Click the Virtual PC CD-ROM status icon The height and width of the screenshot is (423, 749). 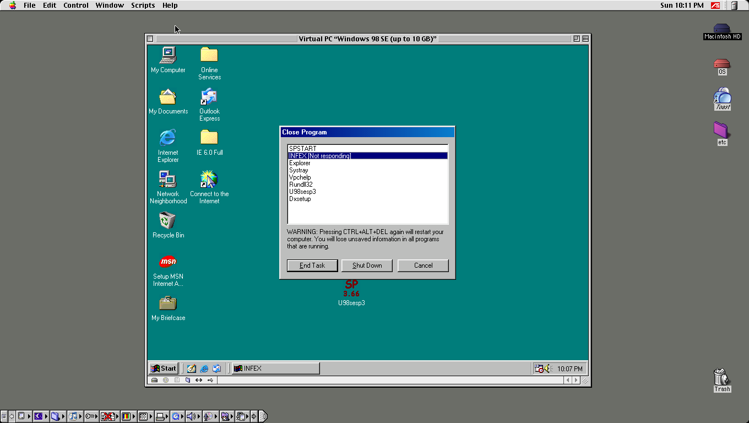(x=166, y=380)
